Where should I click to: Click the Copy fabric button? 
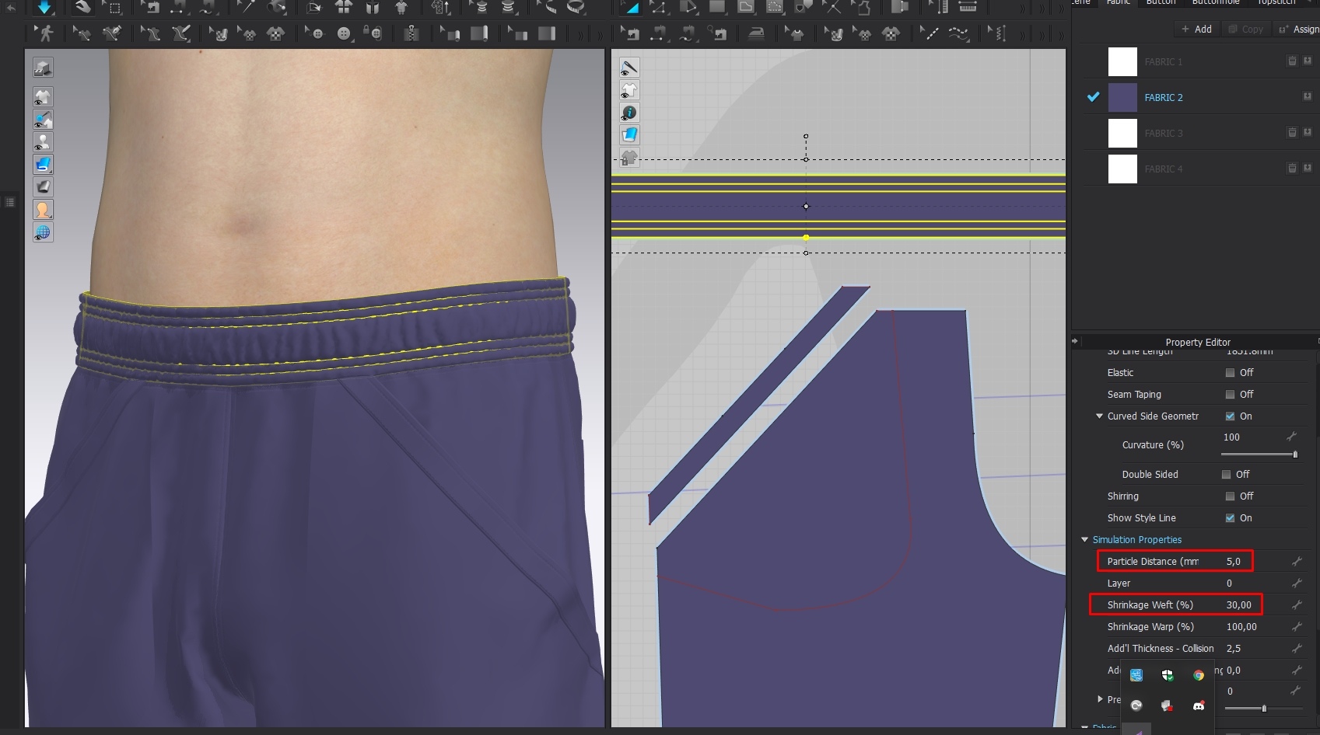coord(1245,30)
